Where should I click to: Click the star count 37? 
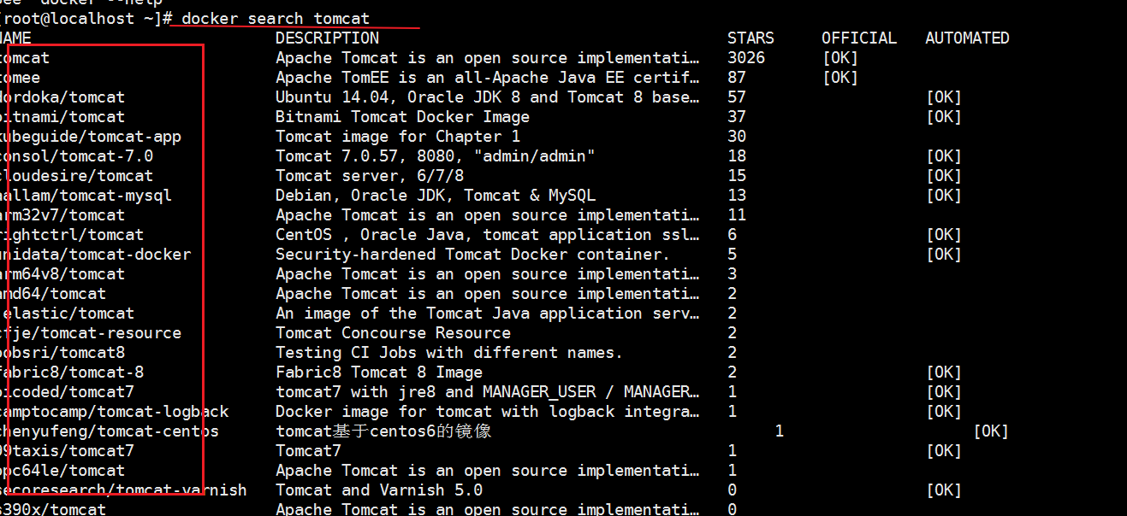(737, 117)
